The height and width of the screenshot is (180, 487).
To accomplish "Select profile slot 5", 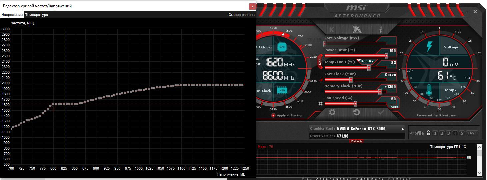I will click(x=462, y=133).
